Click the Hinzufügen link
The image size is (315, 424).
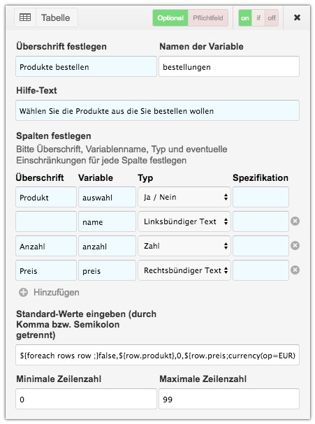click(x=57, y=292)
